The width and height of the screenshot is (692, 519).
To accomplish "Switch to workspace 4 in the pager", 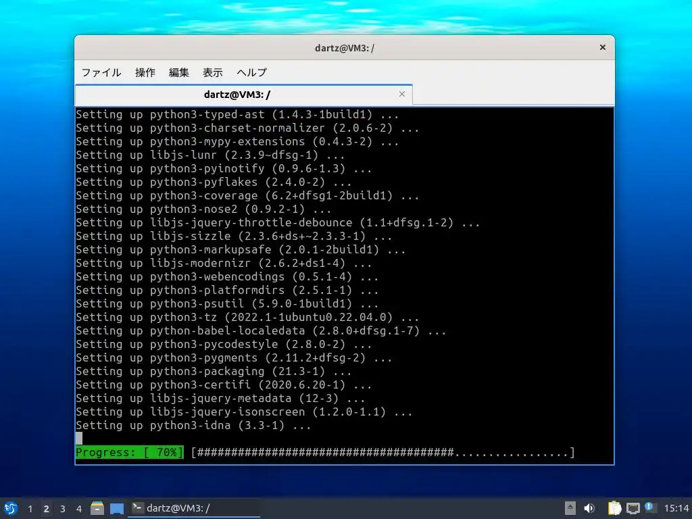I will pos(79,509).
